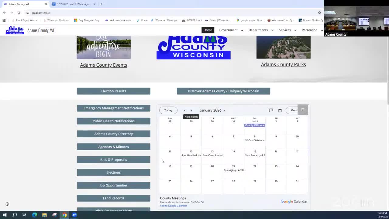Open the calendar in a new window
Screen dimensions: 389x219
(303, 110)
